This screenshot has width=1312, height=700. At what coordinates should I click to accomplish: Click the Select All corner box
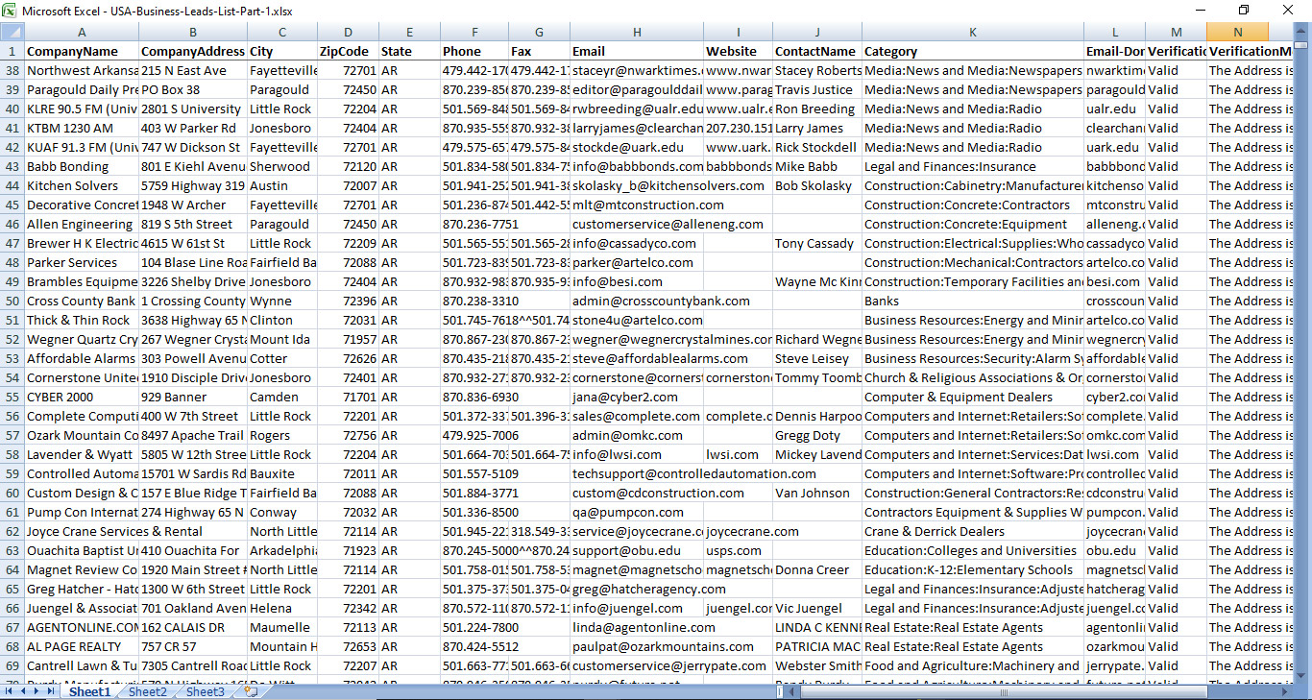(12, 32)
